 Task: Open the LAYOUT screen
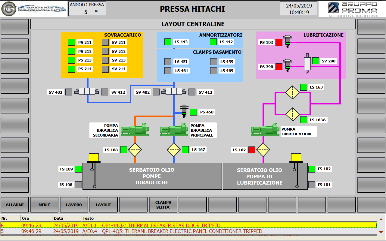coord(104,205)
